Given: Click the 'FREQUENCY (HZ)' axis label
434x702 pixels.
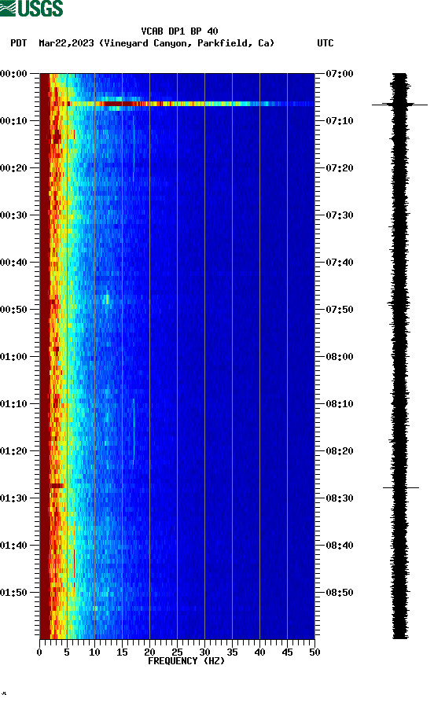Looking at the screenshot, I should click(186, 661).
